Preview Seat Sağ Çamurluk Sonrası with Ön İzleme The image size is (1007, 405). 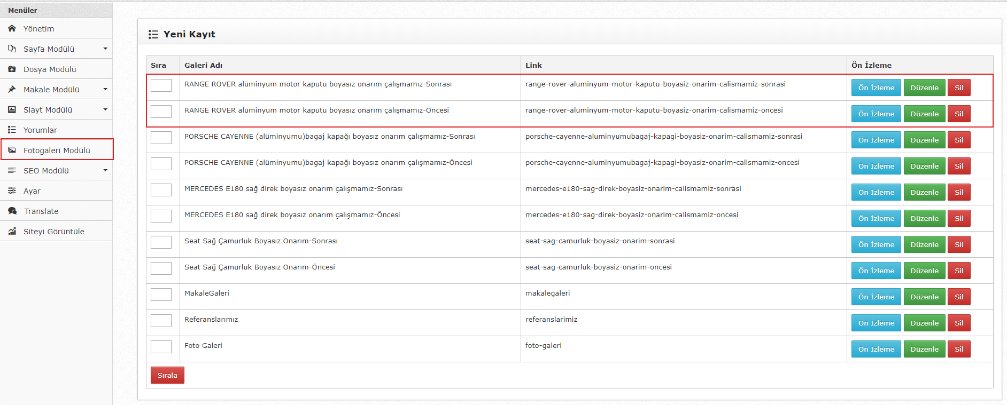tap(876, 244)
